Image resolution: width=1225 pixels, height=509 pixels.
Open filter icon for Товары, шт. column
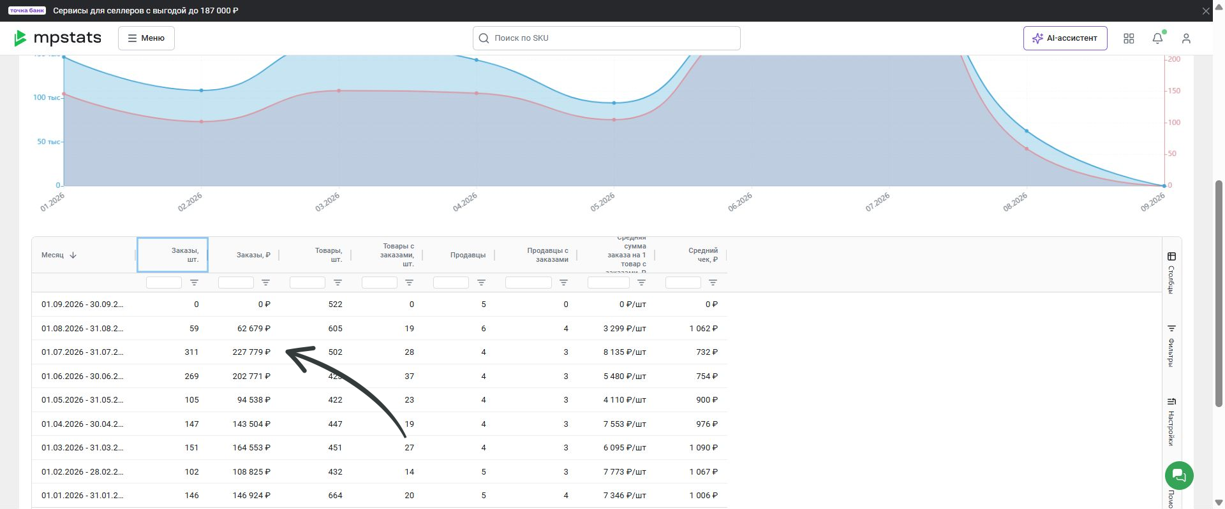click(338, 282)
